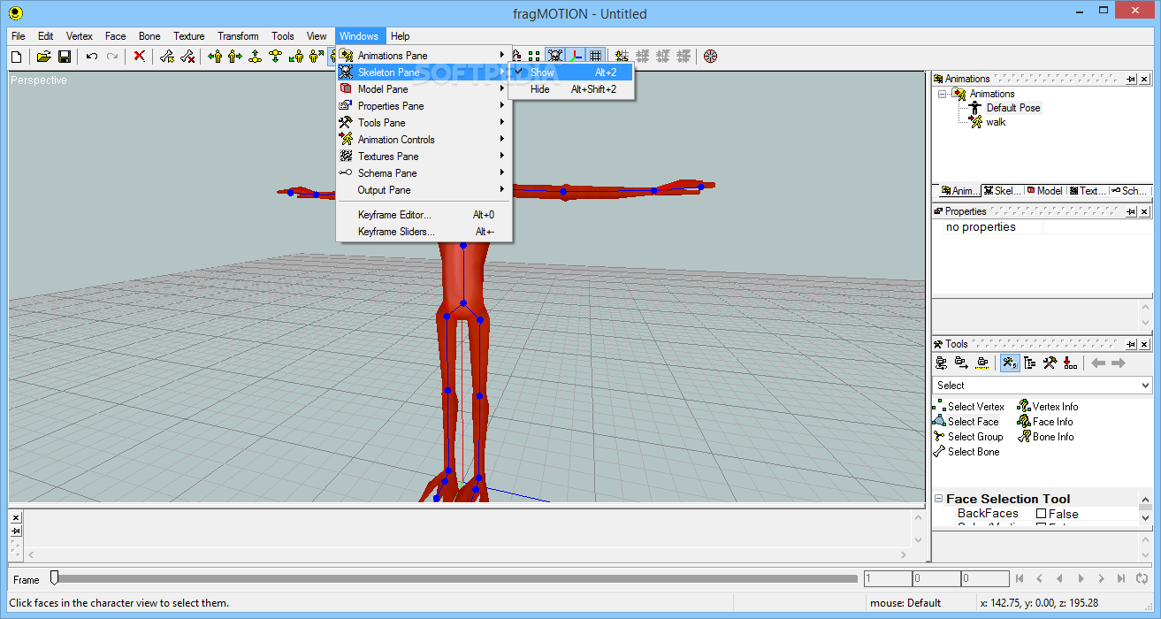The width and height of the screenshot is (1161, 619).
Task: Activate the Select Bone tool
Action: 966,452
